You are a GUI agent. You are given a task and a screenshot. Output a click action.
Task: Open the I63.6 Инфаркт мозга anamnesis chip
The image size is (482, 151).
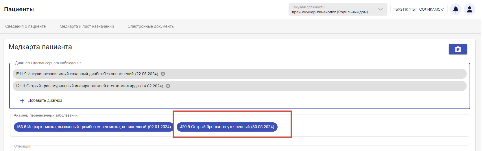[x=94, y=127]
